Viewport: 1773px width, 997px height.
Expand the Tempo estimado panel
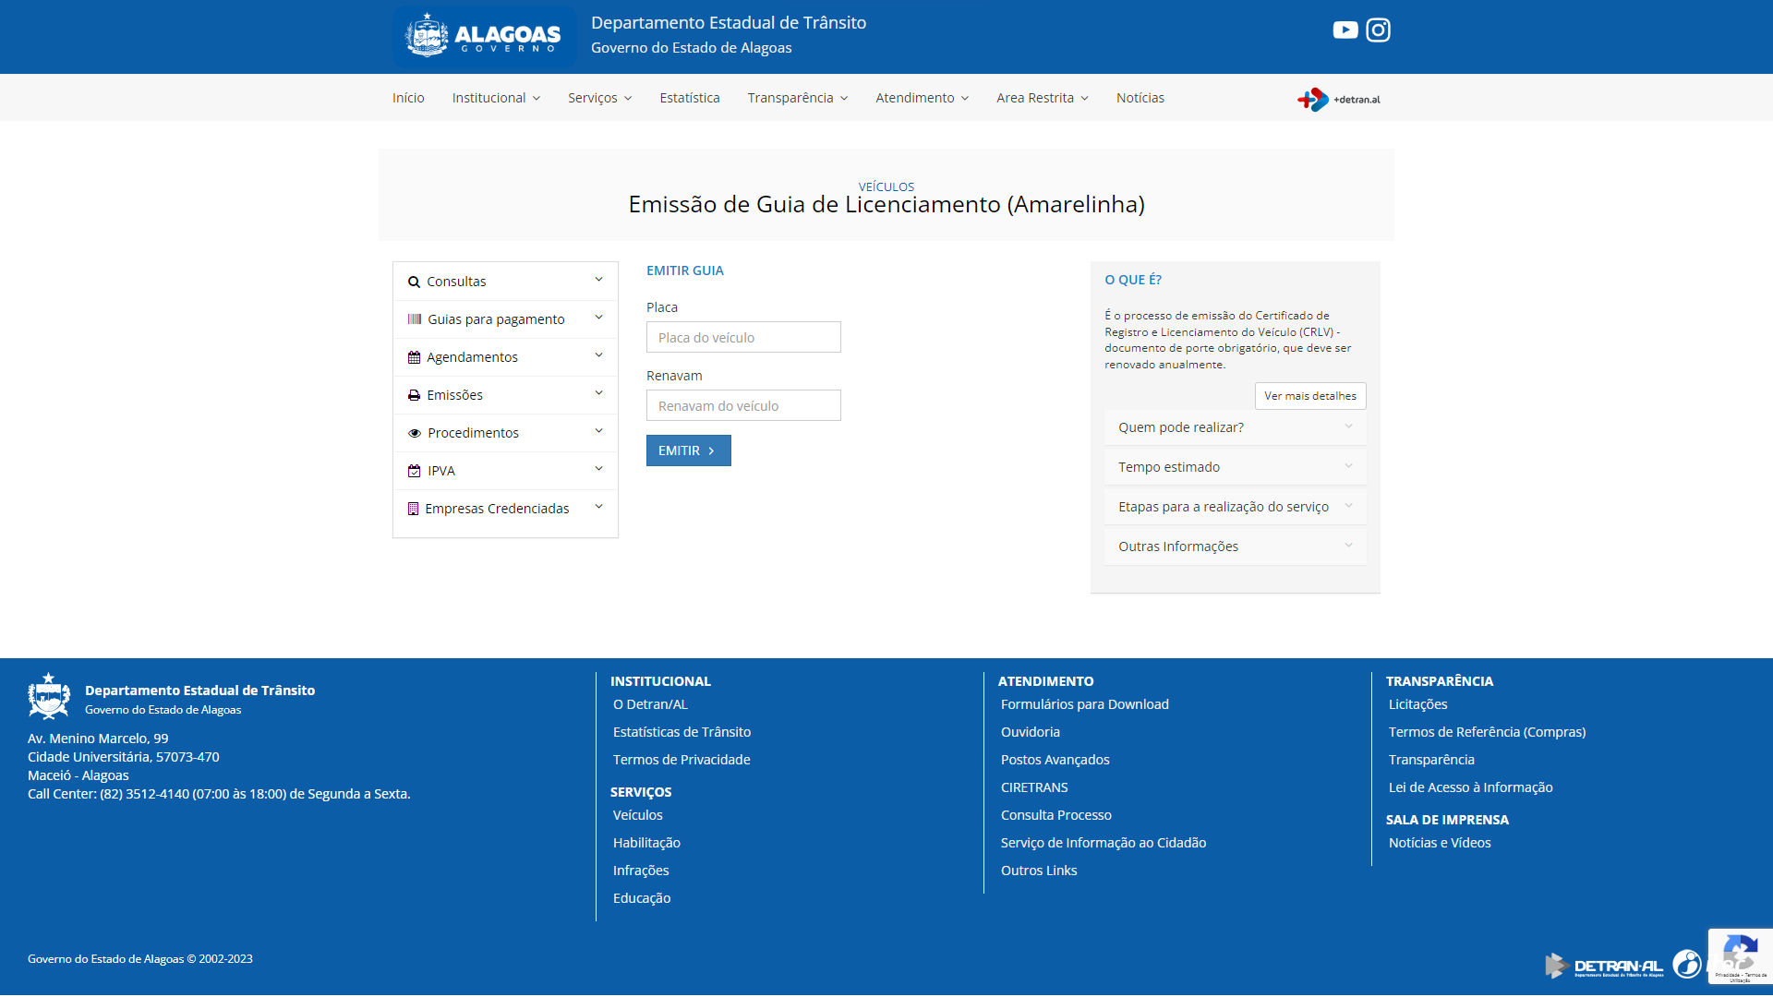(1235, 467)
